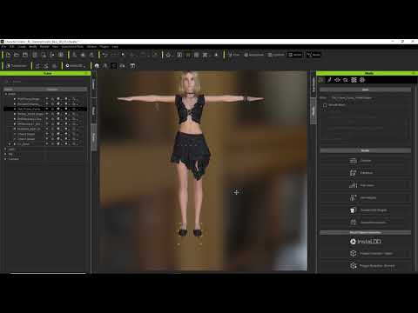Screen dimensions: 418x313
Task: Open the Create menu
Action: 22,47
